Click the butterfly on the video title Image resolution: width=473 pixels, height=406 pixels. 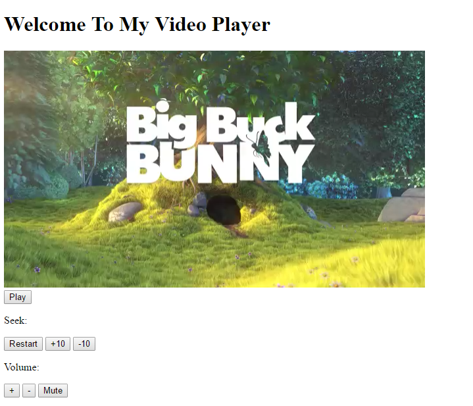pos(260,147)
